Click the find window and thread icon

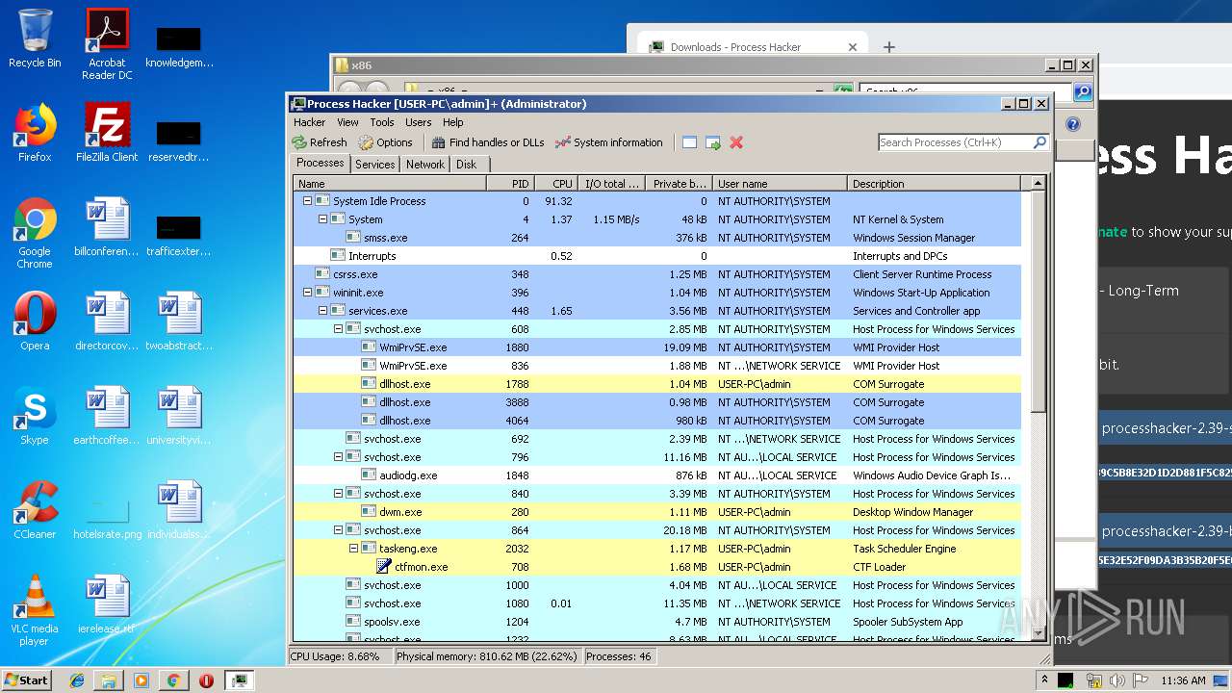point(713,142)
